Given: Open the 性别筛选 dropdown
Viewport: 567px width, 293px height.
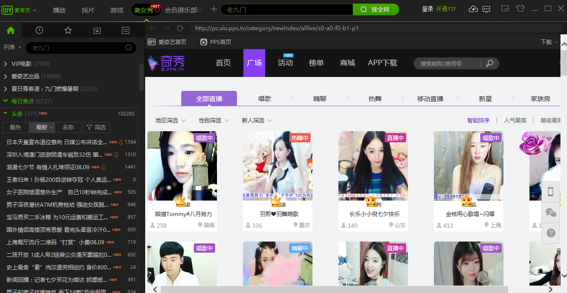Looking at the screenshot, I should tap(214, 121).
